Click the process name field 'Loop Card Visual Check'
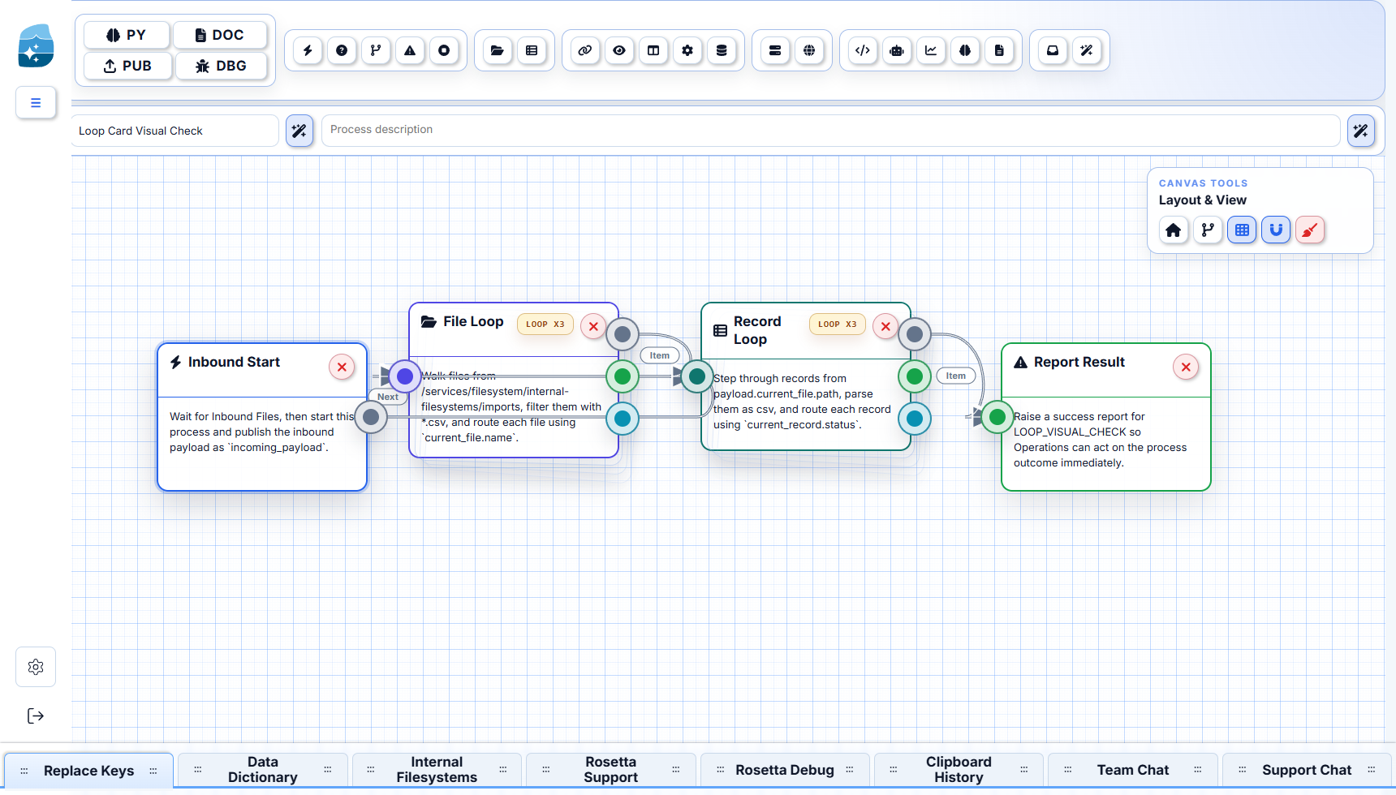The height and width of the screenshot is (795, 1396). [174, 131]
